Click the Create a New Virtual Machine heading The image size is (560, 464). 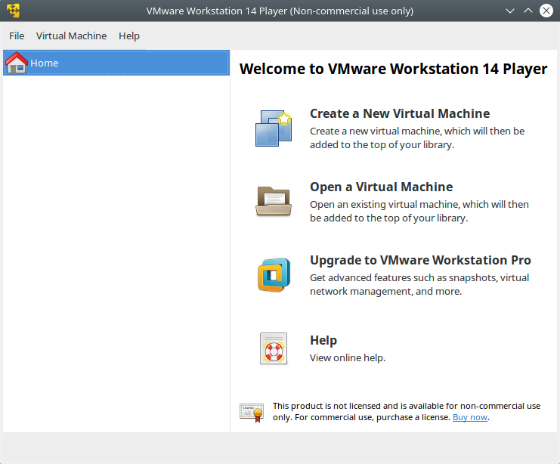pyautogui.click(x=400, y=113)
